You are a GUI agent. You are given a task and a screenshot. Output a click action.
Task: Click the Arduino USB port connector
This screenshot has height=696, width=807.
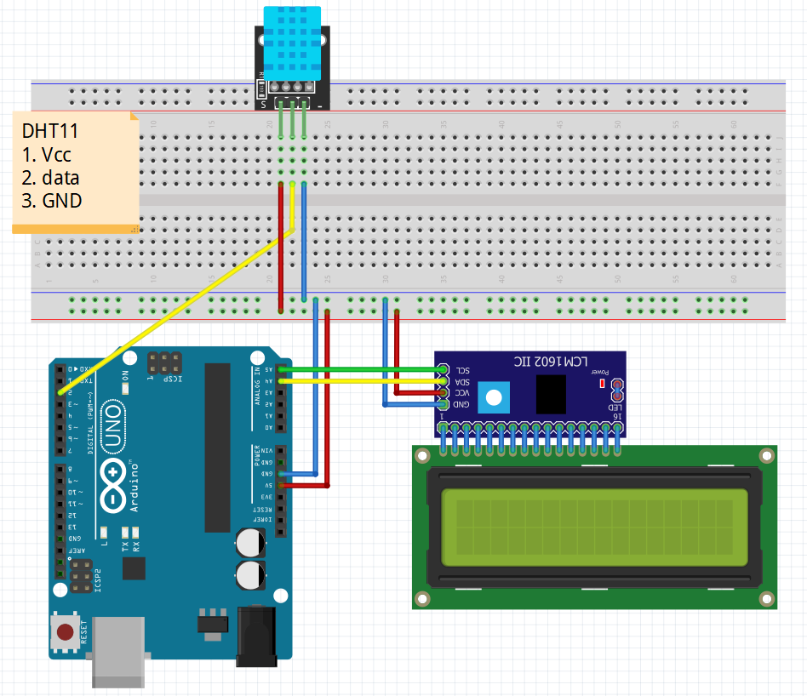(119, 651)
